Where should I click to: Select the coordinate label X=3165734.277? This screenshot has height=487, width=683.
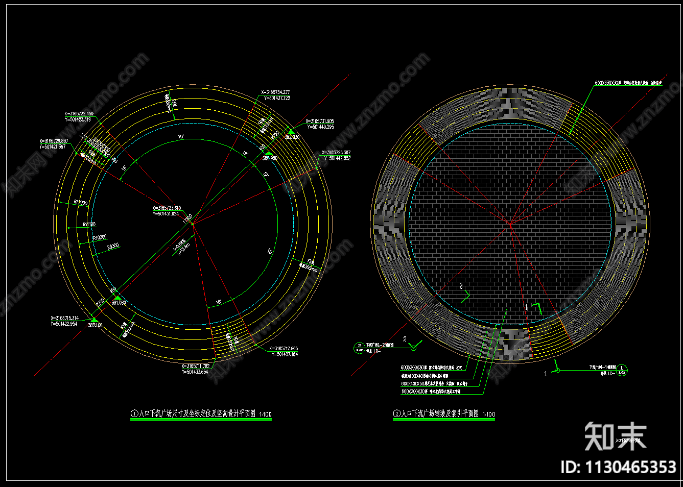275,92
